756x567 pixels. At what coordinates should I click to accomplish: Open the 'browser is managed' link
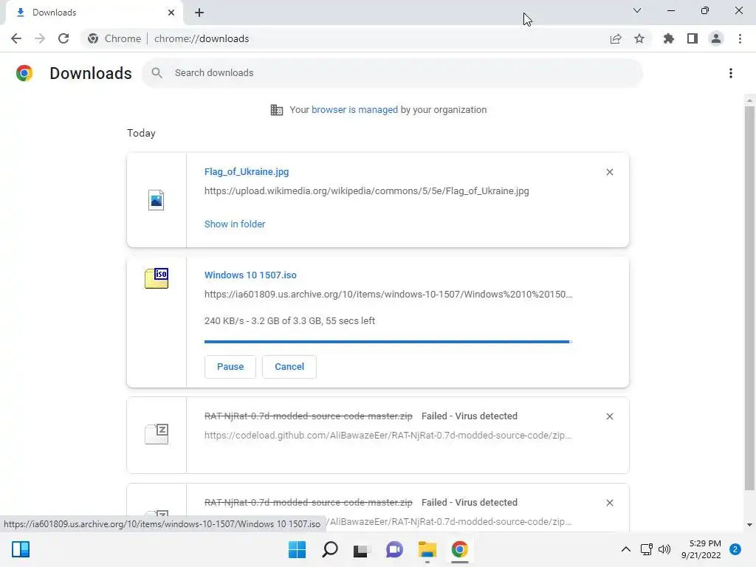(354, 110)
